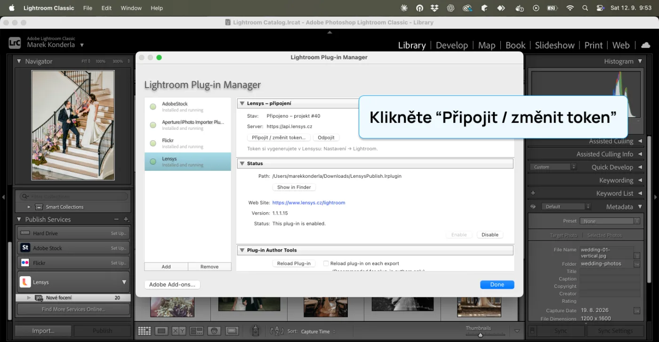
Task: Open compare view XY icon
Action: pyautogui.click(x=179, y=331)
